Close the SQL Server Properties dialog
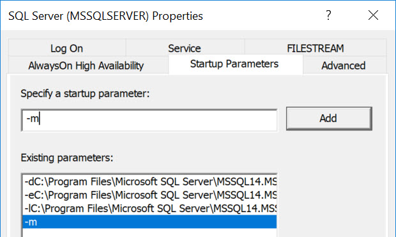The height and width of the screenshot is (237, 396). coord(373,15)
